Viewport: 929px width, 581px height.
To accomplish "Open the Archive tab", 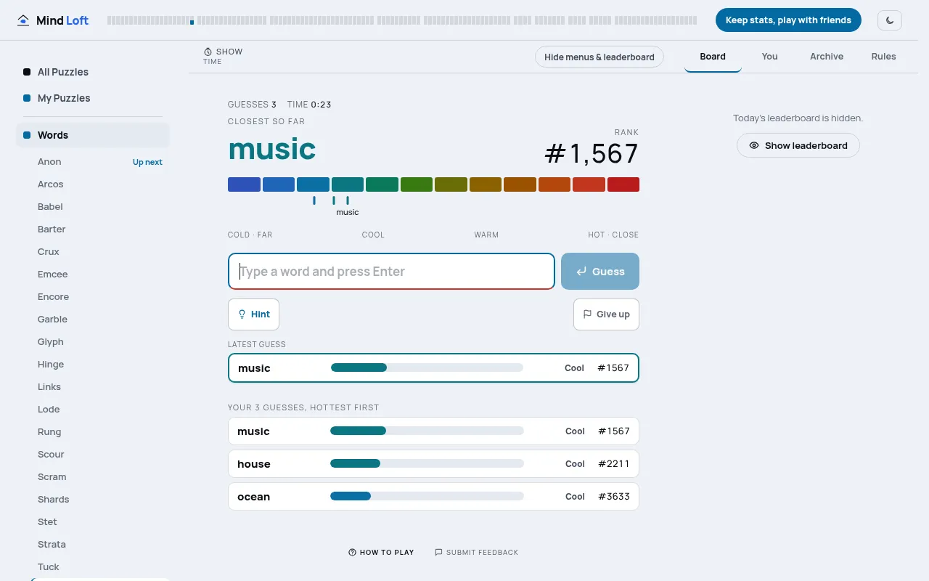I will (827, 57).
